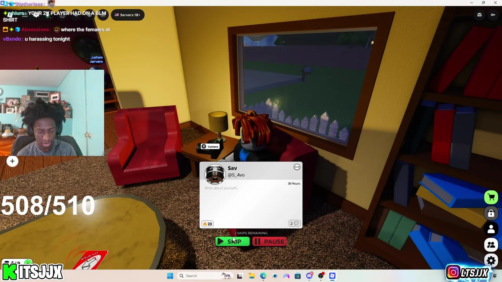The width and height of the screenshot is (502, 282).
Task: Toggle the padlock lock button
Action: point(491,213)
